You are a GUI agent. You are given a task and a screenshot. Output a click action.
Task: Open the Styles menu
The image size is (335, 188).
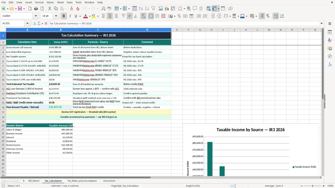point(50,2)
